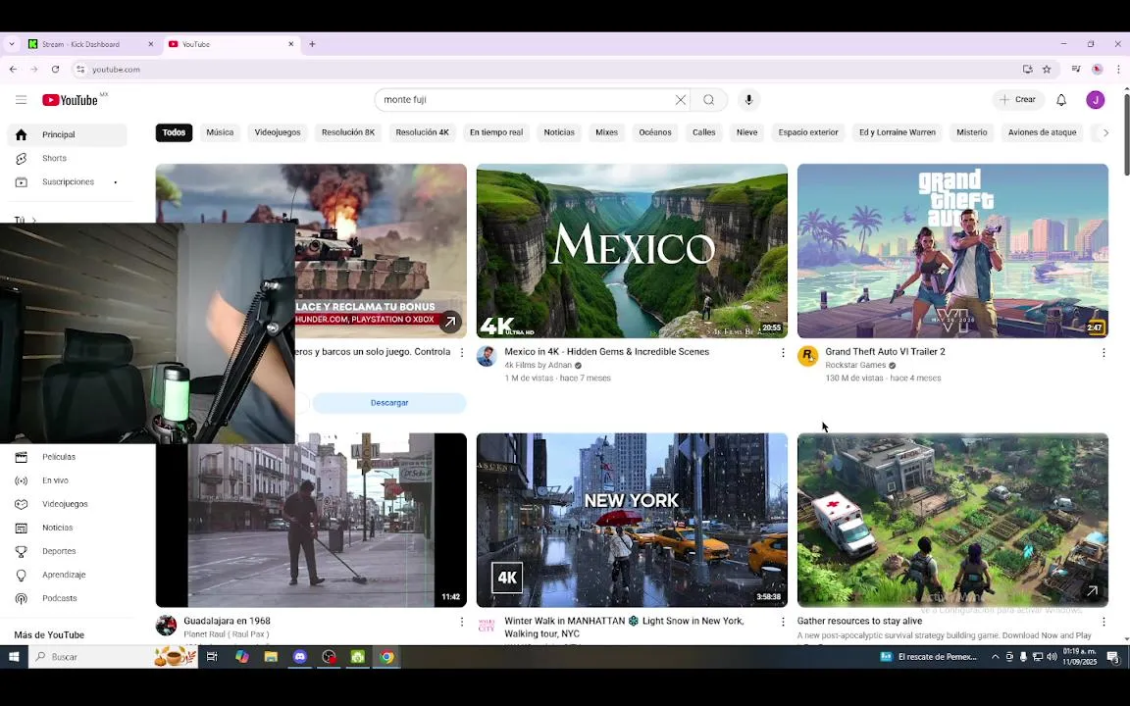Click the Deportes trophy icon
The height and width of the screenshot is (706, 1130).
pyautogui.click(x=21, y=551)
